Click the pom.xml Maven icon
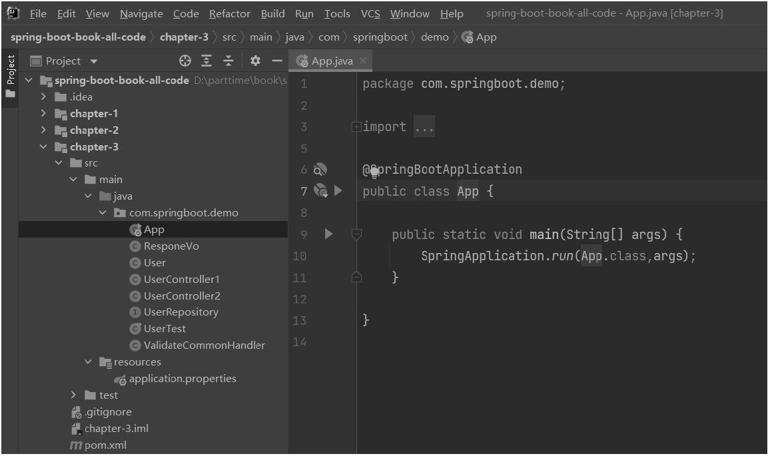 click(x=76, y=445)
